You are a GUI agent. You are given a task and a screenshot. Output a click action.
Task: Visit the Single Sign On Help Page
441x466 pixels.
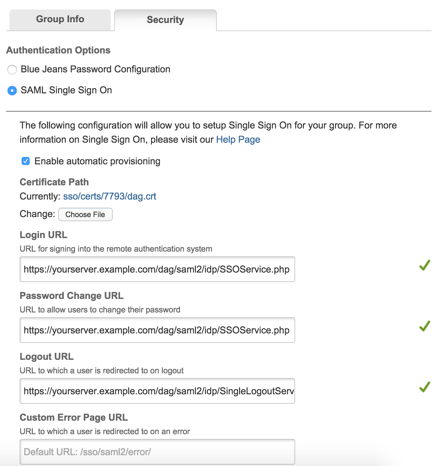238,139
